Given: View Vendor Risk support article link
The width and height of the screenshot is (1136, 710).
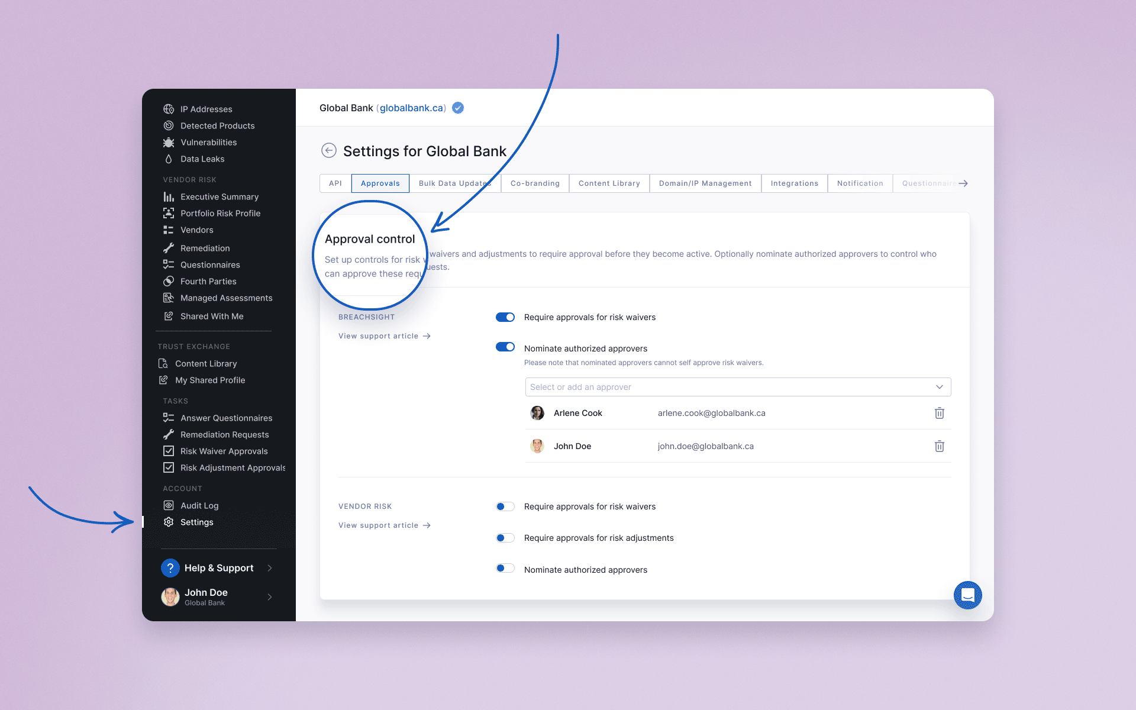Looking at the screenshot, I should point(385,525).
